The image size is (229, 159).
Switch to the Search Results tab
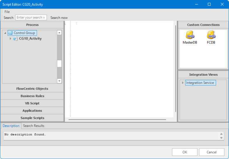34,126
